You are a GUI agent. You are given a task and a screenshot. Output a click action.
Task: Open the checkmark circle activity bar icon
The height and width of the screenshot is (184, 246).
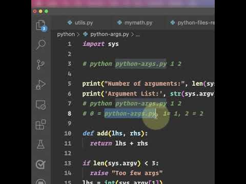coord(40,165)
